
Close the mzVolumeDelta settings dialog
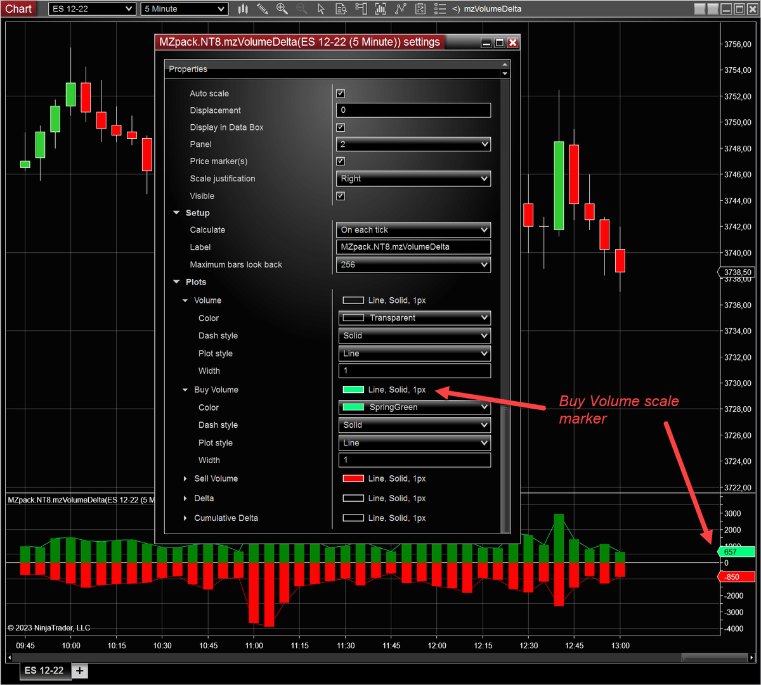pos(513,42)
